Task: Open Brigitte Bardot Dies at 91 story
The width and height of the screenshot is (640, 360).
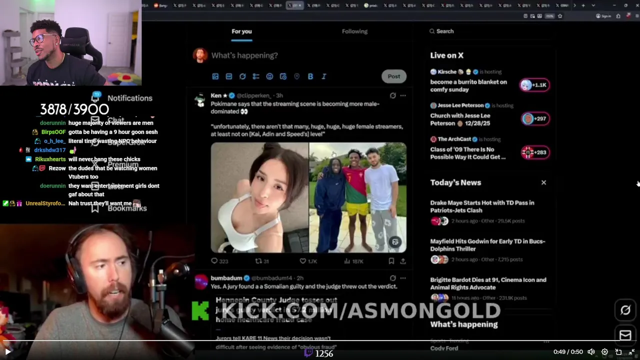Action: click(488, 283)
